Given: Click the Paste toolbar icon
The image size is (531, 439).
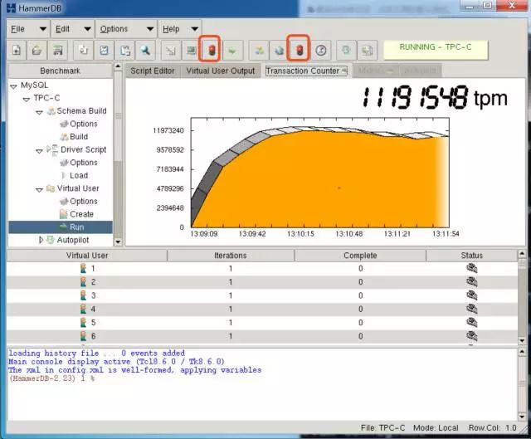Looking at the screenshot, I should coord(125,51).
